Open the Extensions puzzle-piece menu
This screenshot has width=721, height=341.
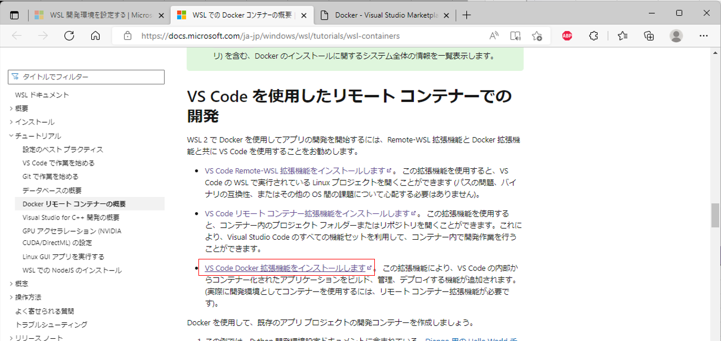pos(594,35)
